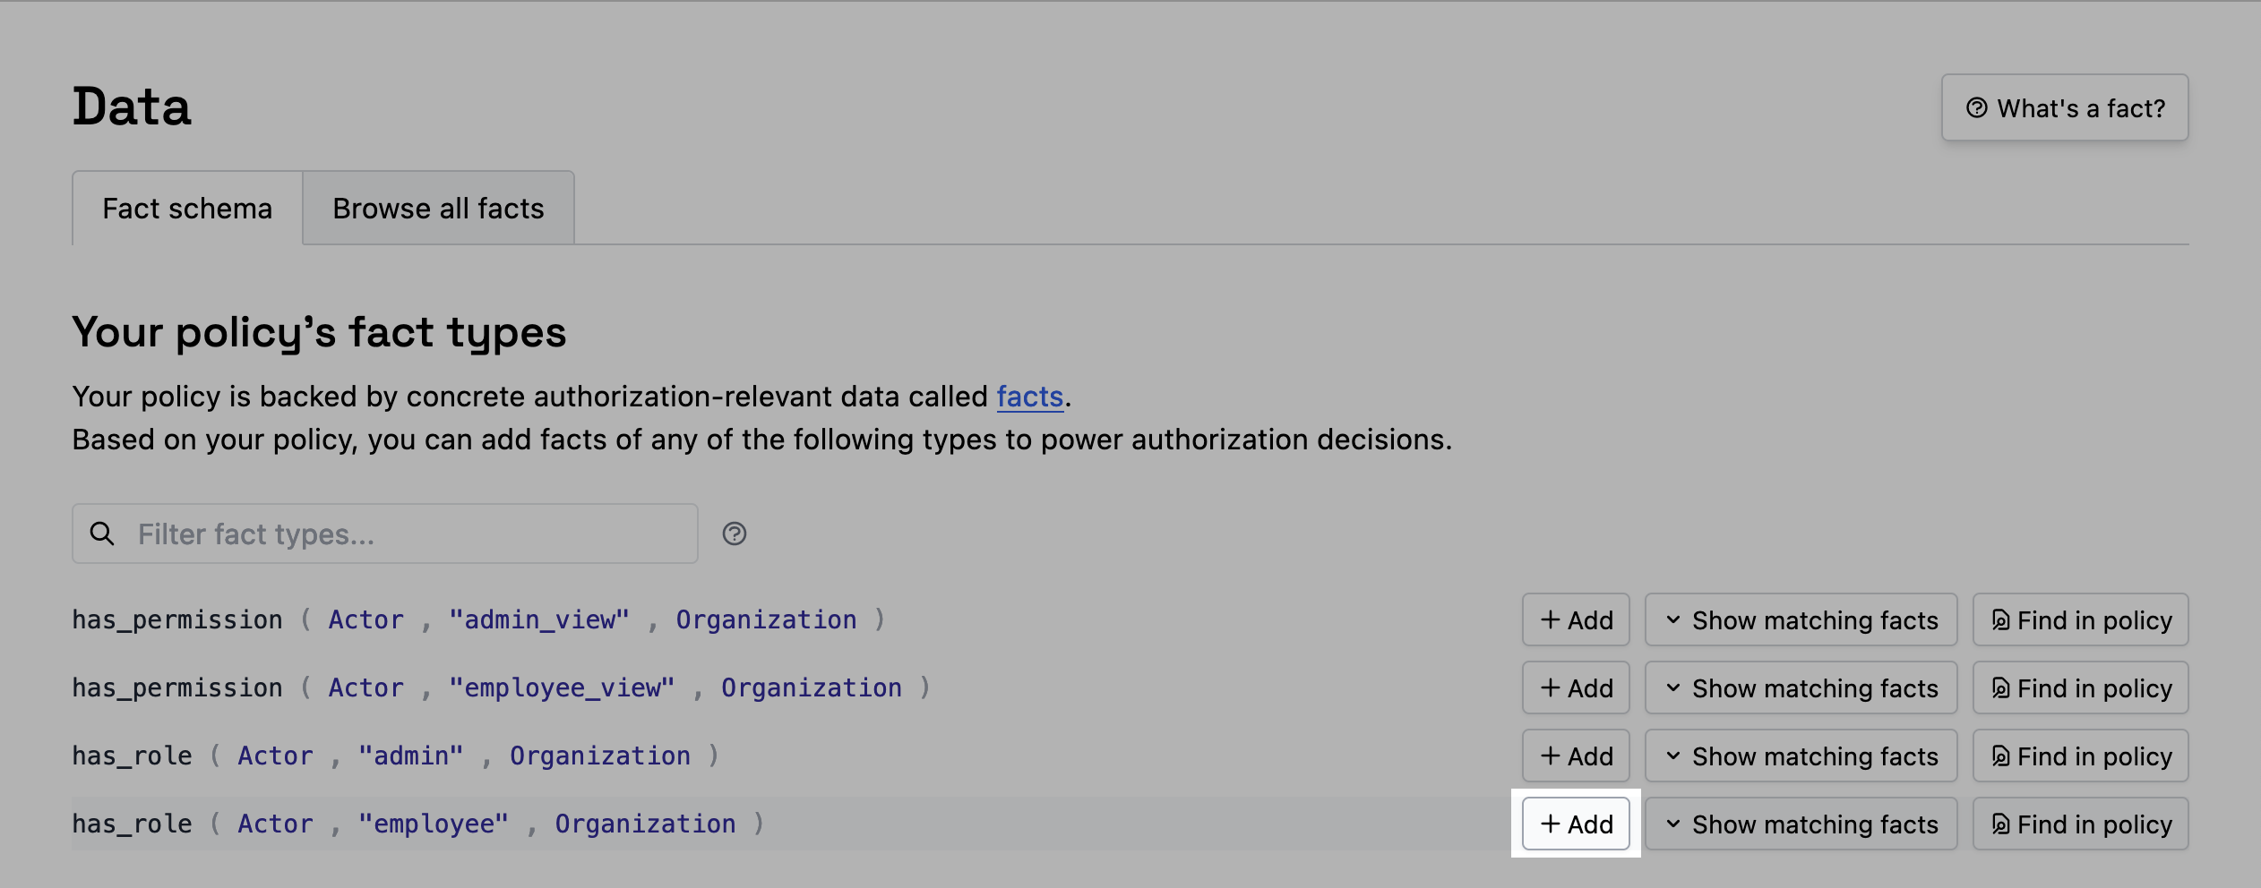Show matching facts for has_role admin

[1801, 756]
